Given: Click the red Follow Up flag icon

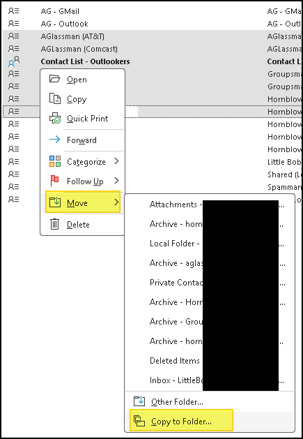Looking at the screenshot, I should pos(54,181).
